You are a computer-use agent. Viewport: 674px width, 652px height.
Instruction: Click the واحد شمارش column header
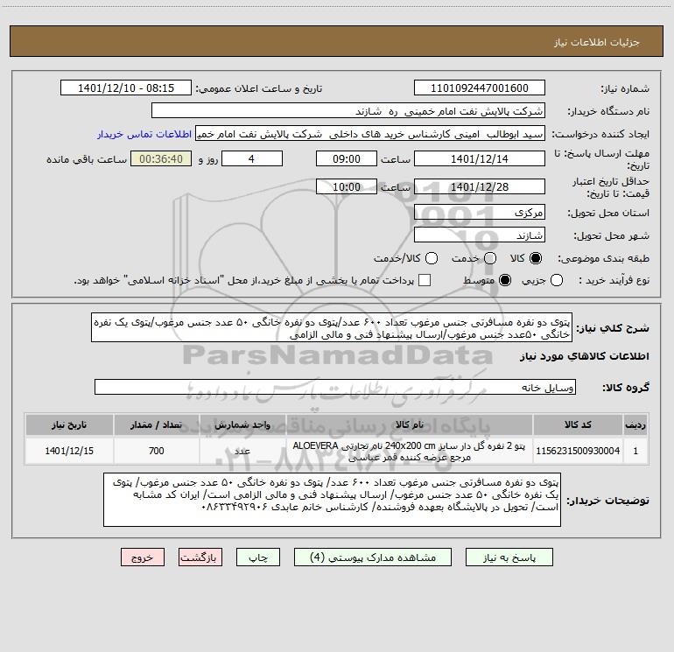tap(242, 424)
